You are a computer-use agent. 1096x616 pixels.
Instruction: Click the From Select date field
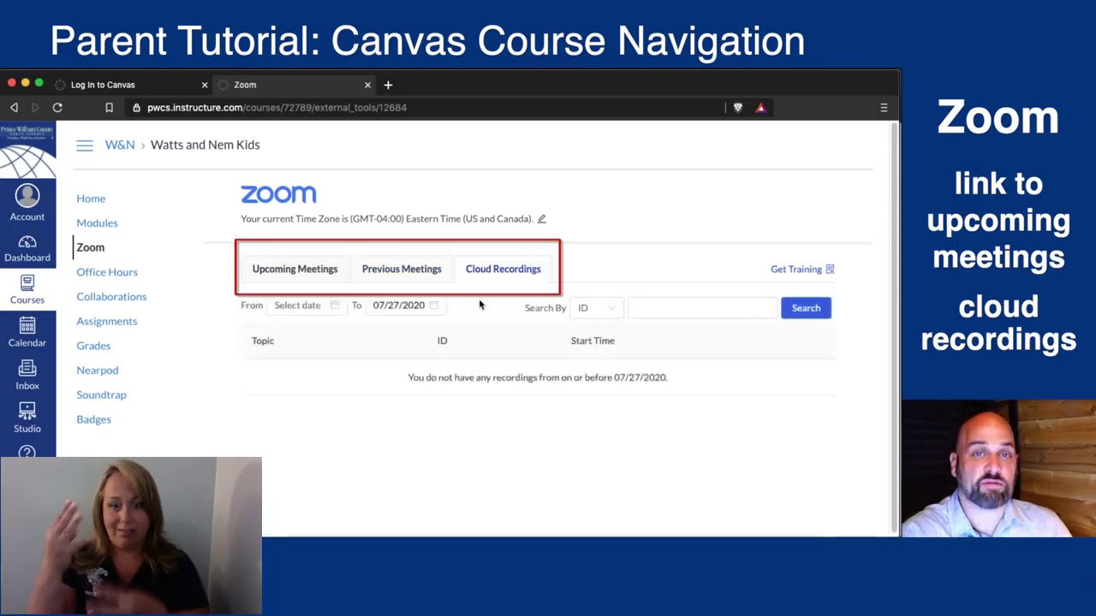click(x=306, y=305)
